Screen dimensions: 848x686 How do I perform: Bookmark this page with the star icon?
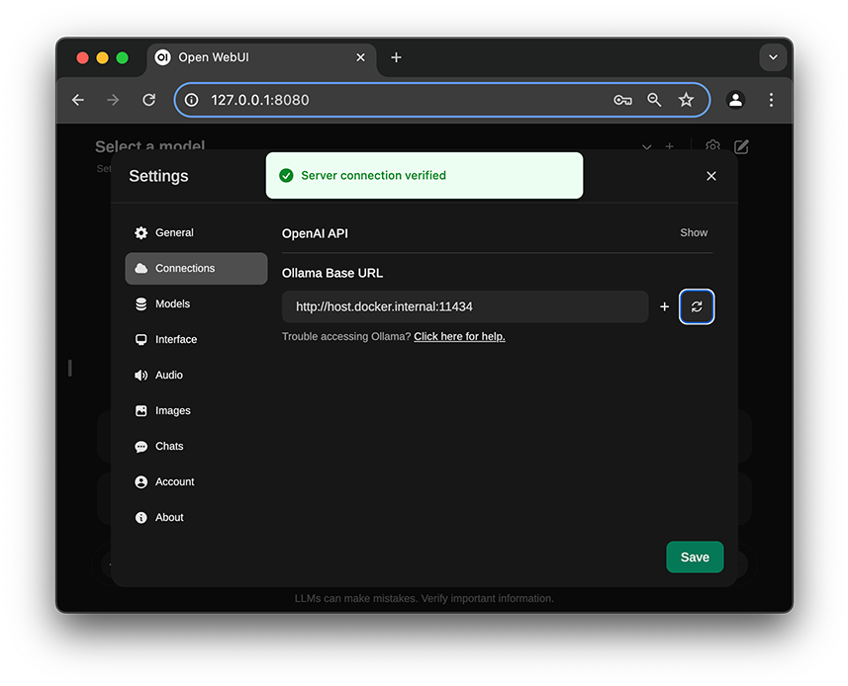686,100
